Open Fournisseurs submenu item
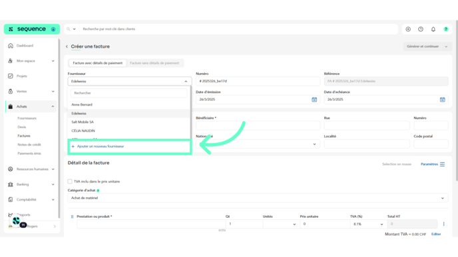 click(27, 118)
